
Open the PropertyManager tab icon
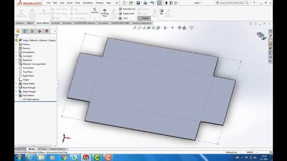pyautogui.click(x=25, y=31)
